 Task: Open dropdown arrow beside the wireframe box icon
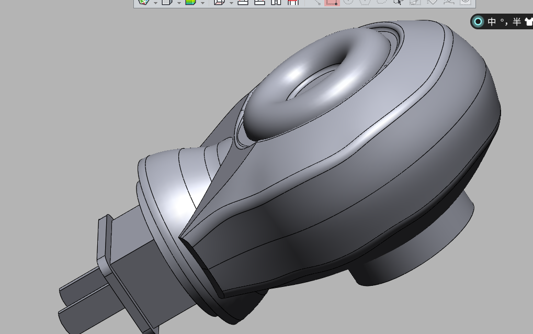pos(231,3)
